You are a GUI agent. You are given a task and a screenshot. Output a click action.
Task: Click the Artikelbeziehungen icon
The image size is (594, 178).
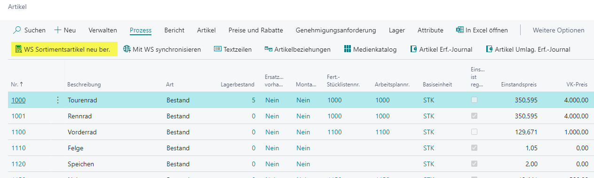click(x=269, y=49)
